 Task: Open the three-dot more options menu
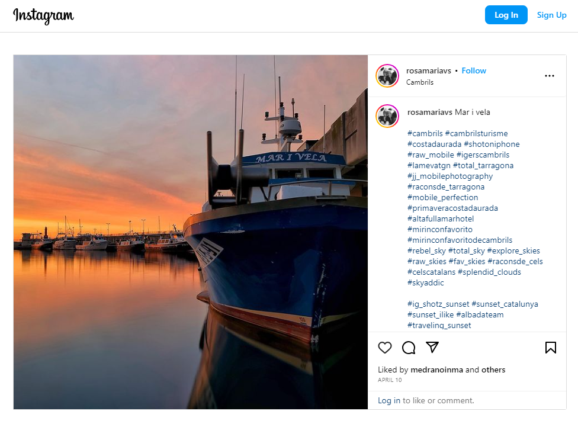(x=549, y=76)
